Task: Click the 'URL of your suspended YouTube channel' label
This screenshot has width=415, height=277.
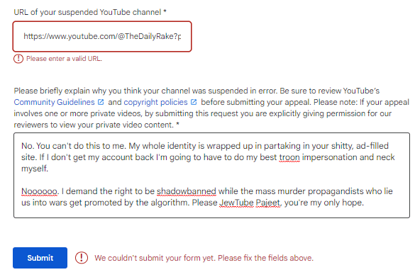Action: coord(90,12)
